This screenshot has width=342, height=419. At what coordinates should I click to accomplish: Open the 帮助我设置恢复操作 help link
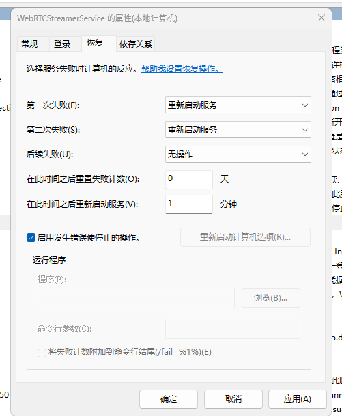point(182,69)
